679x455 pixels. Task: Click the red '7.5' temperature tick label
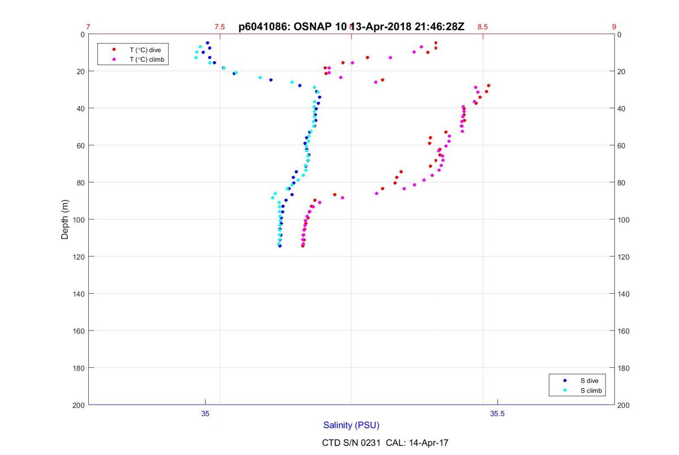click(220, 27)
